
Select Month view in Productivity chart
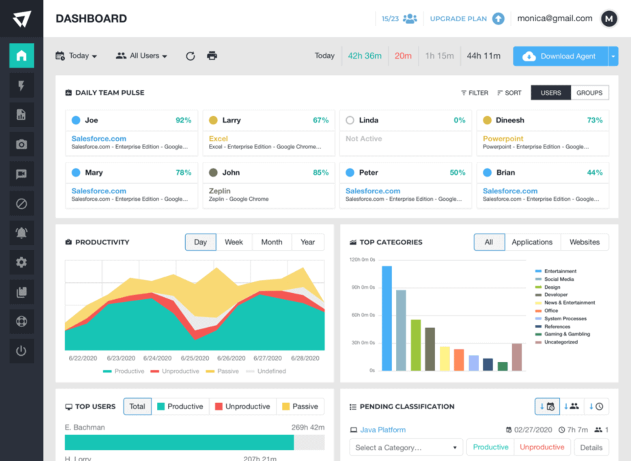(x=272, y=242)
